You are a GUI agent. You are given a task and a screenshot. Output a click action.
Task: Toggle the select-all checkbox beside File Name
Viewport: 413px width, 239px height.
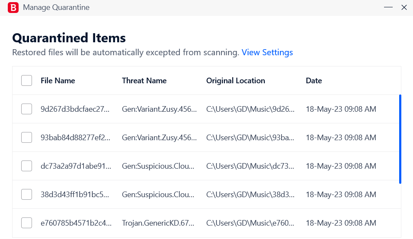click(x=27, y=80)
